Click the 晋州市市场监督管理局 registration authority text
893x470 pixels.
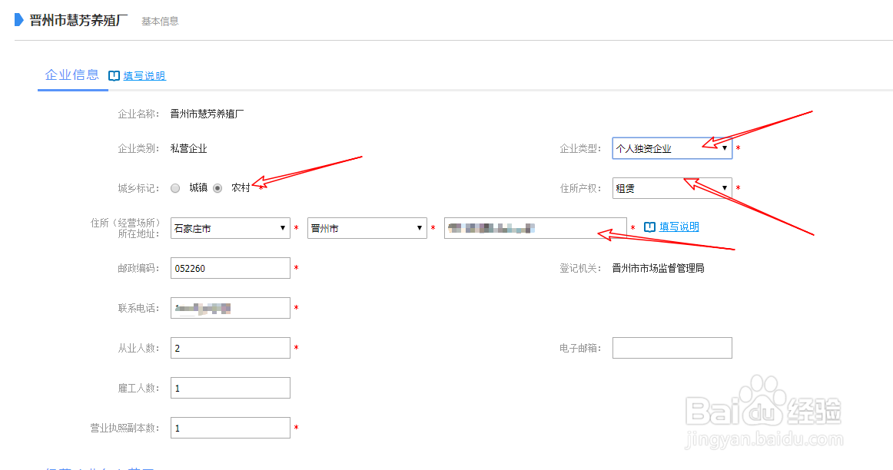pos(659,268)
